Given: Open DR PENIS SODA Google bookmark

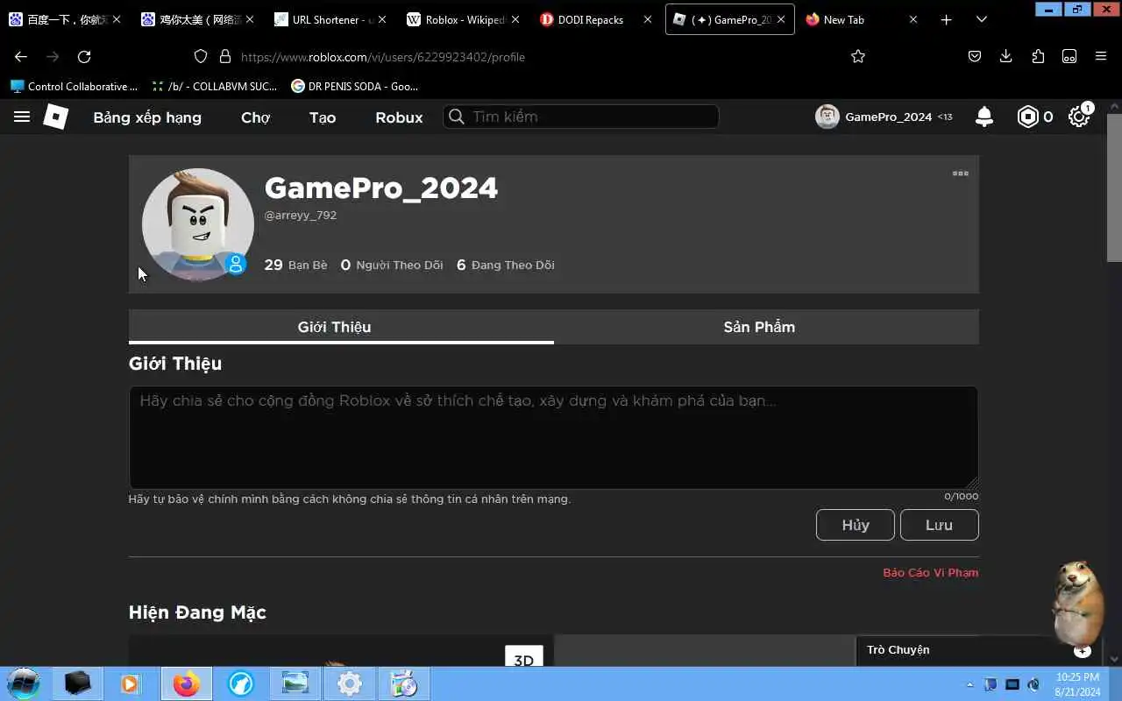Looking at the screenshot, I should click(x=354, y=86).
